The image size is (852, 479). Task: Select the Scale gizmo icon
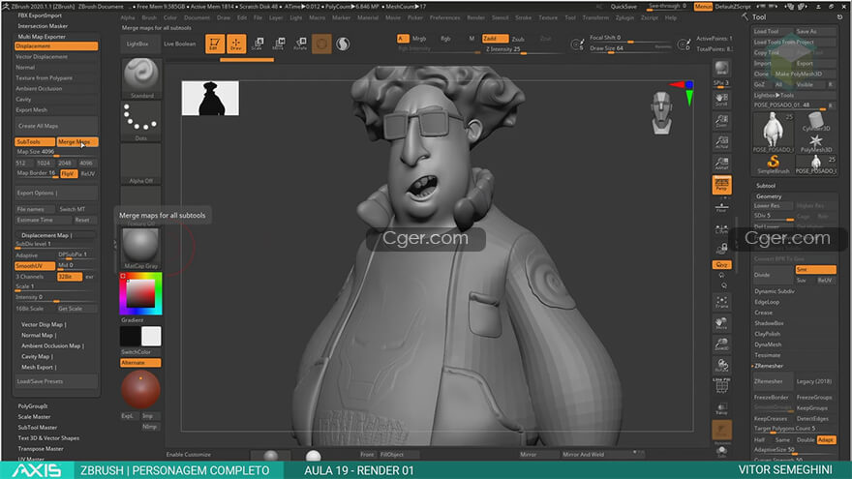[258, 44]
